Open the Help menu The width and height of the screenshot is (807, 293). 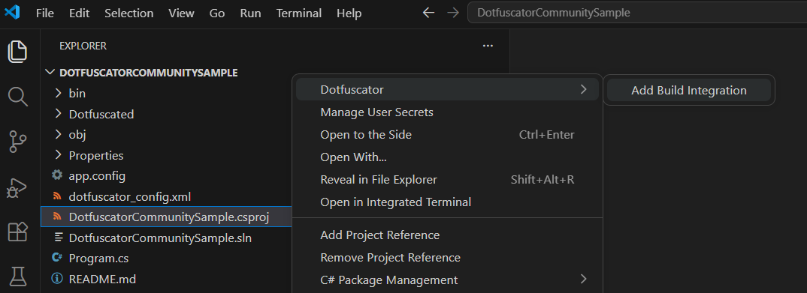pos(349,13)
